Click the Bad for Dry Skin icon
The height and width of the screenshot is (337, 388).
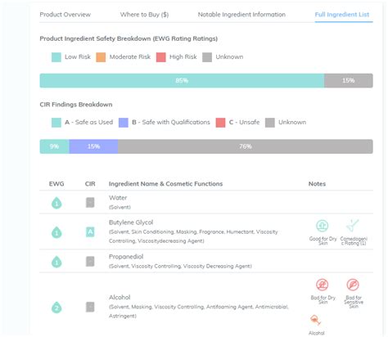click(x=322, y=285)
